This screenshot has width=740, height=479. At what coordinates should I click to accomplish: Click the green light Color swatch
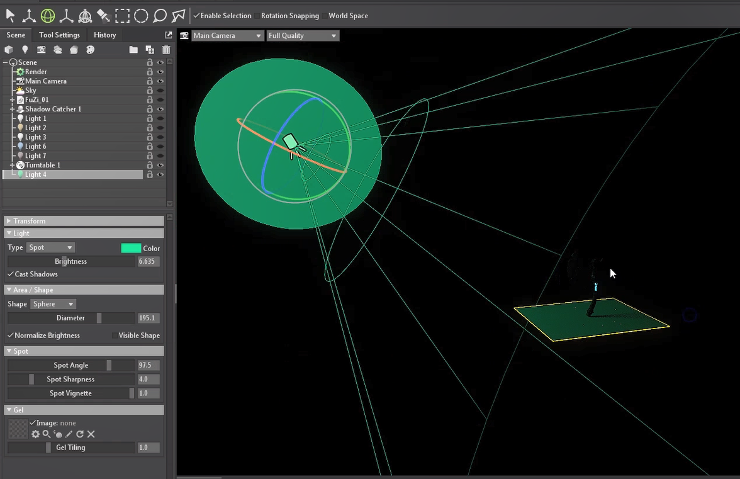[x=131, y=248]
